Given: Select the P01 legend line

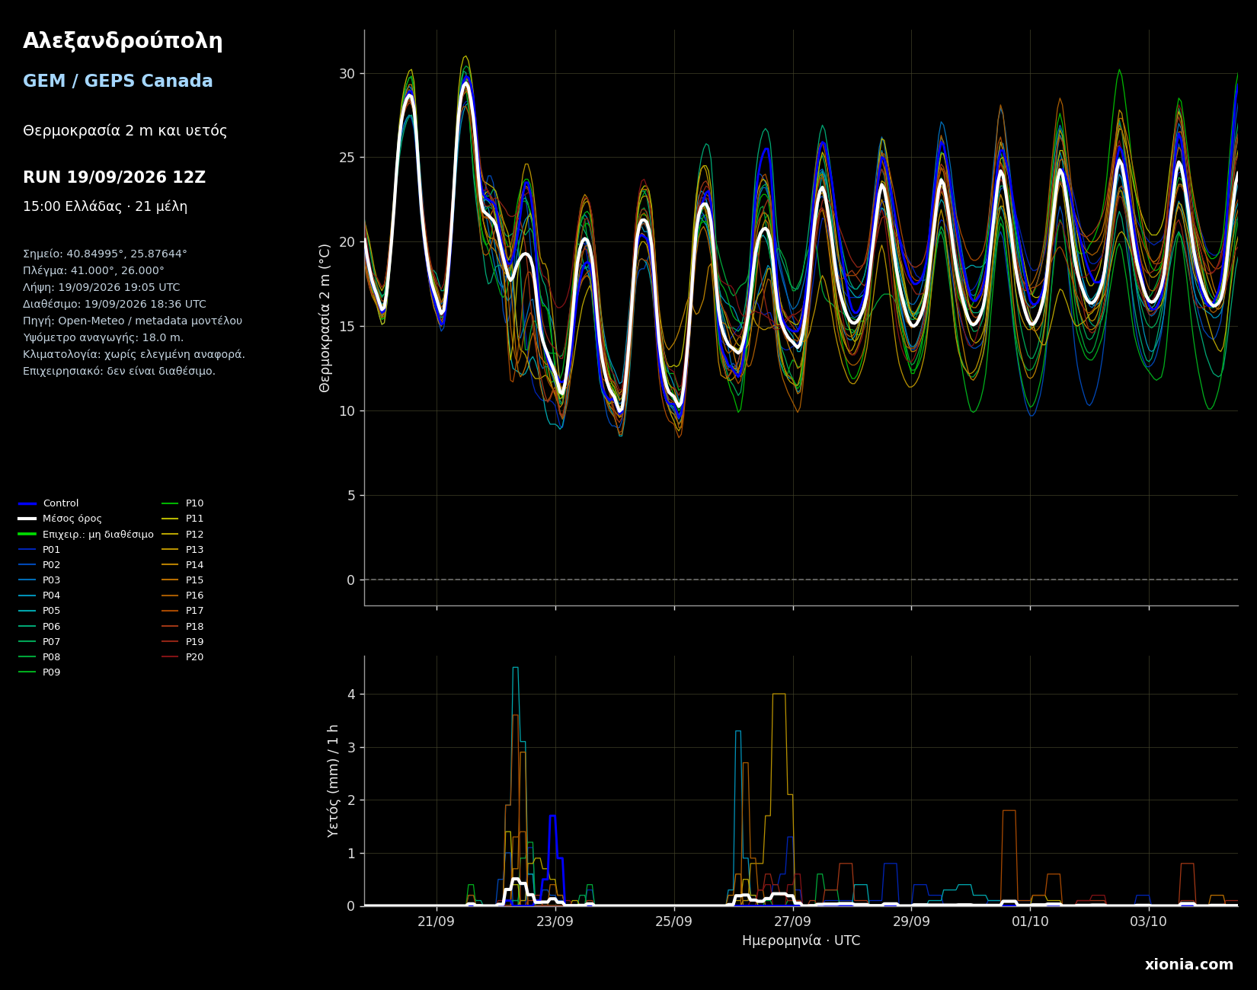Looking at the screenshot, I should point(40,550).
